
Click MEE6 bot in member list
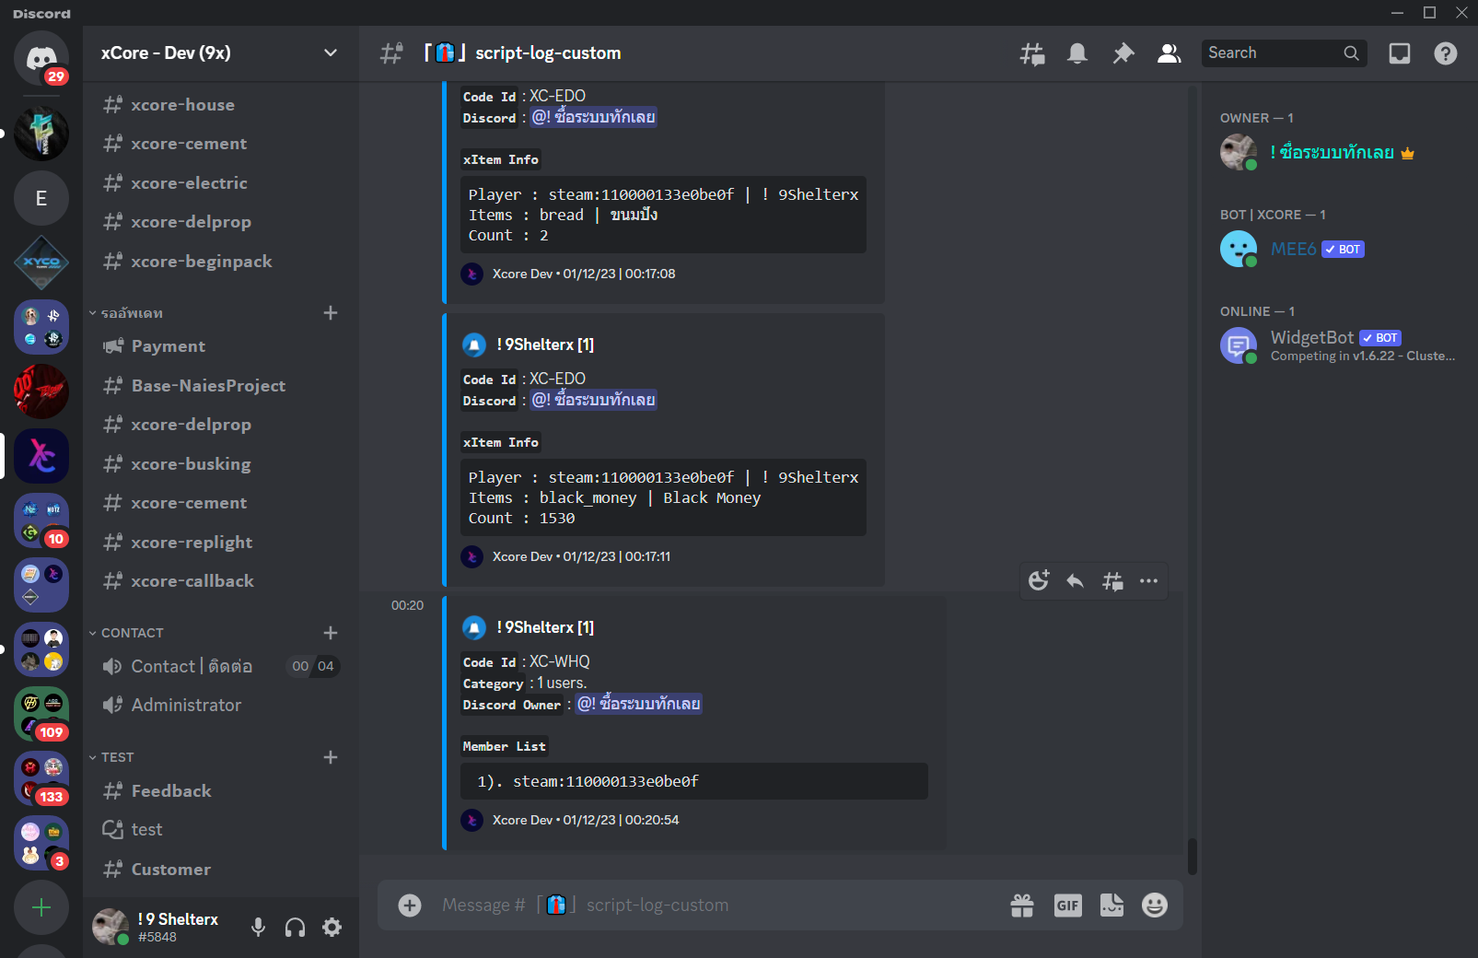[x=1293, y=249]
